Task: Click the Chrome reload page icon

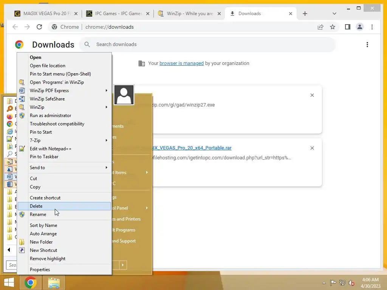Action: click(39, 27)
